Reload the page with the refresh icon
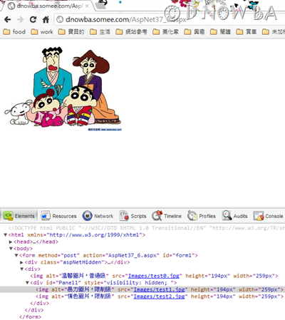 33,19
